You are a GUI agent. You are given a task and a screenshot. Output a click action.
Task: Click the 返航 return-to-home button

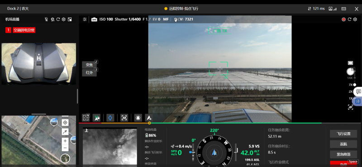pos(343,144)
